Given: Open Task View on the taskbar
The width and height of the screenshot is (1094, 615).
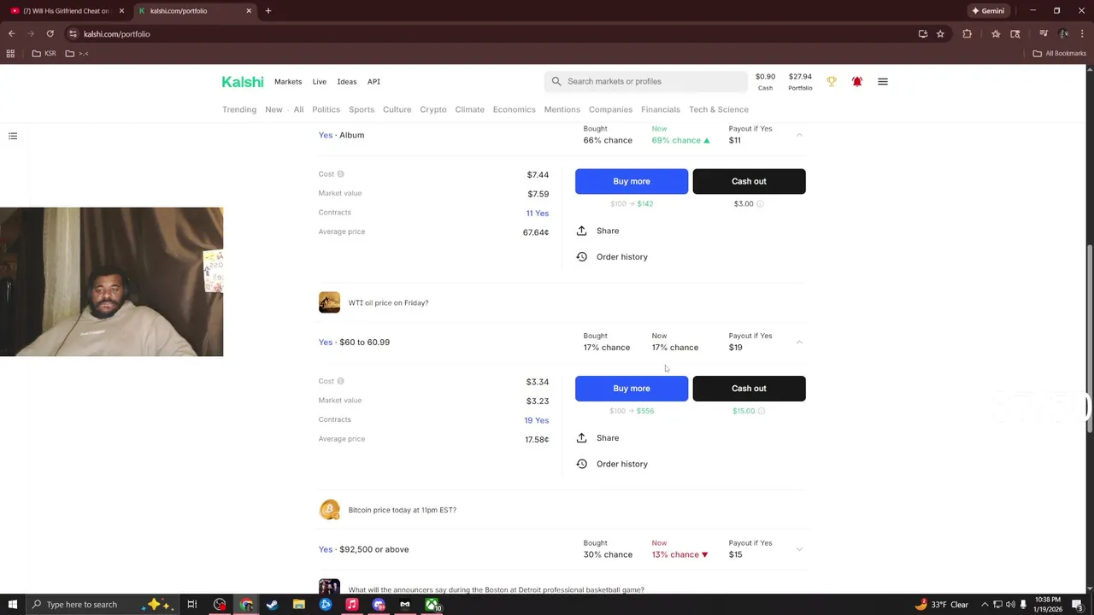Looking at the screenshot, I should 192,605.
